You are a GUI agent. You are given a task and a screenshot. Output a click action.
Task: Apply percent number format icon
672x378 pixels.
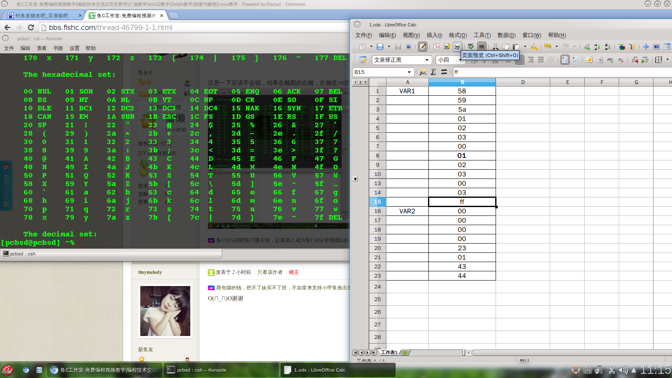600,60
